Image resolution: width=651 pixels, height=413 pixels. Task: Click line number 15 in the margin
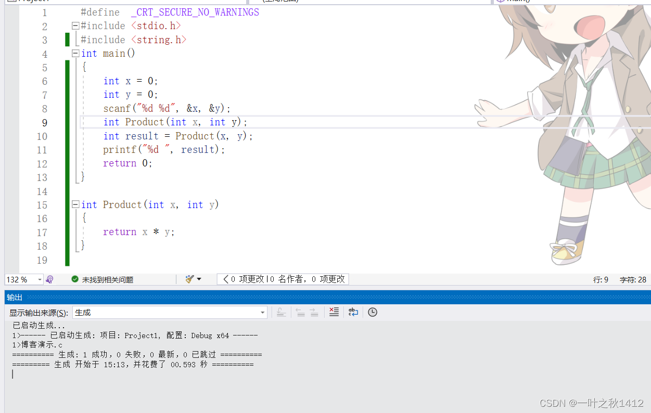pyautogui.click(x=42, y=205)
